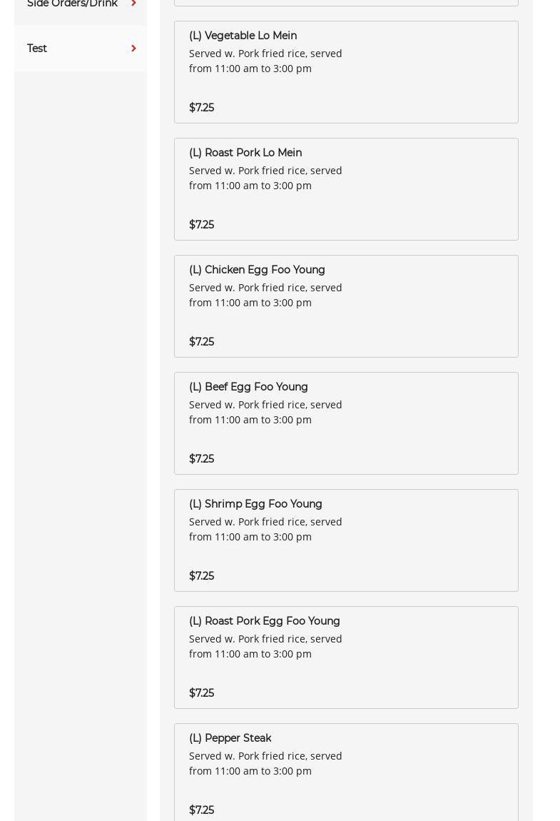
Task: Click the serving description of Shrimp Egg Foo Young
Action: (265, 529)
